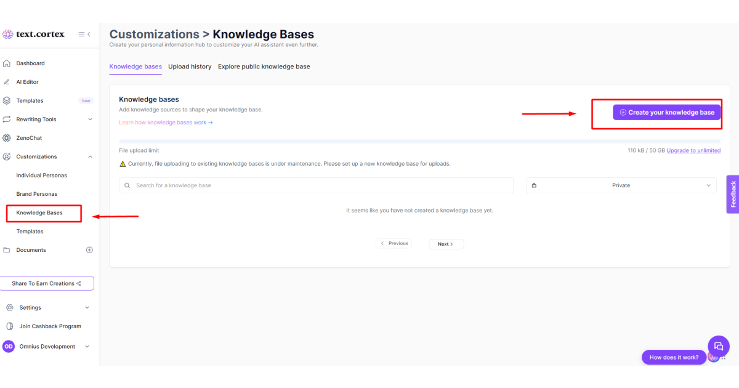The height and width of the screenshot is (388, 739).
Task: Switch to the Knowledge bases tab
Action: (135, 67)
